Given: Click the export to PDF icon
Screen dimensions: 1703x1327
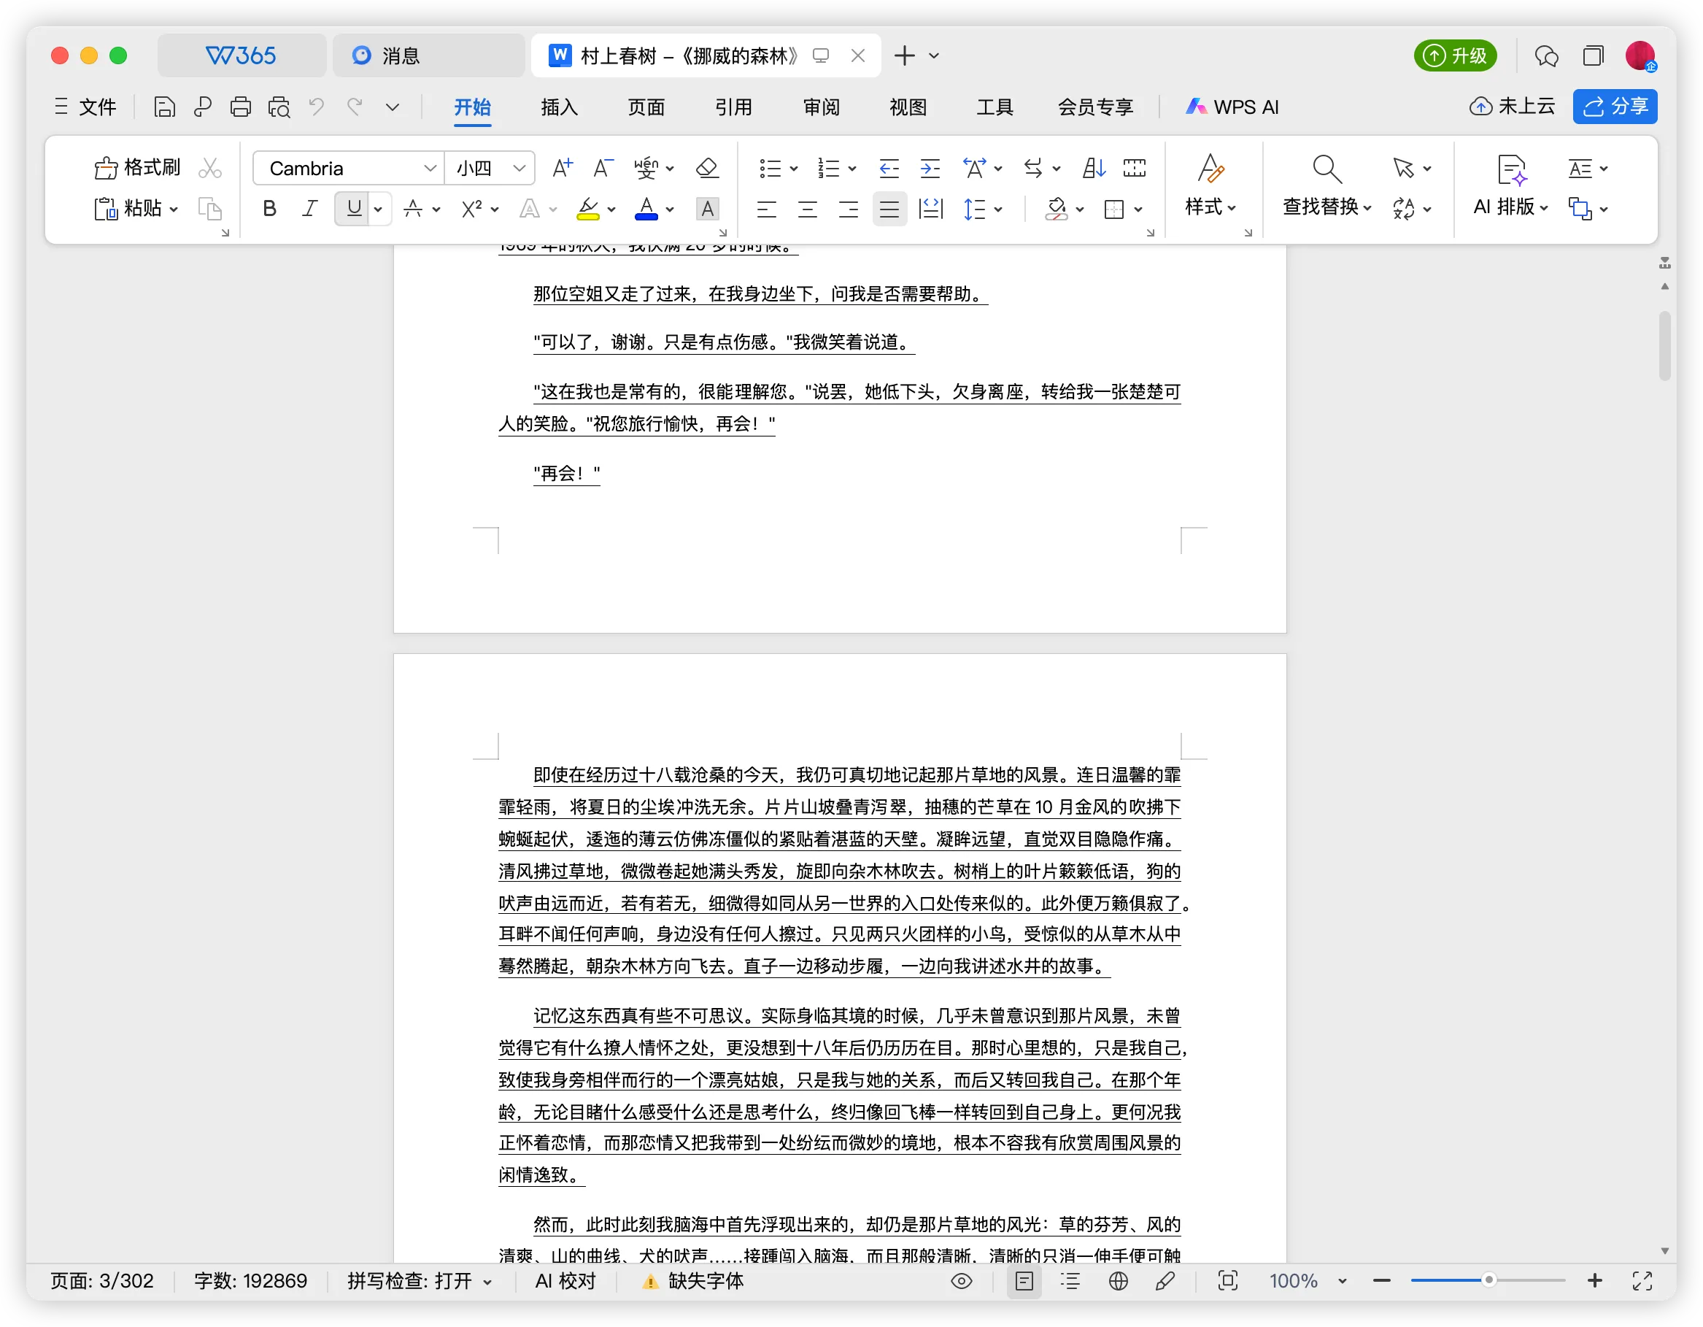Looking at the screenshot, I should click(202, 106).
